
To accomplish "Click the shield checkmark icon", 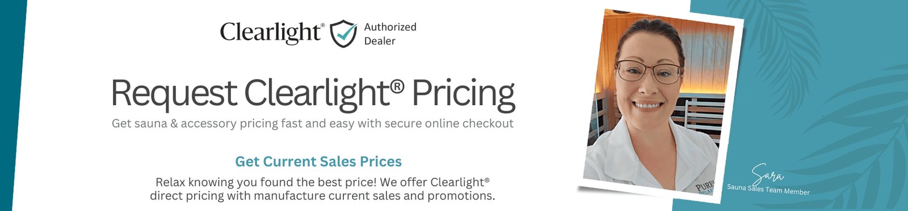I will click(343, 33).
